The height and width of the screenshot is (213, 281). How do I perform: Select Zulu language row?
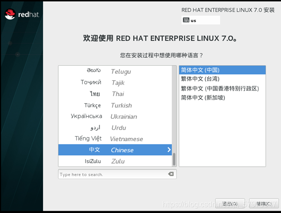[x=115, y=161]
